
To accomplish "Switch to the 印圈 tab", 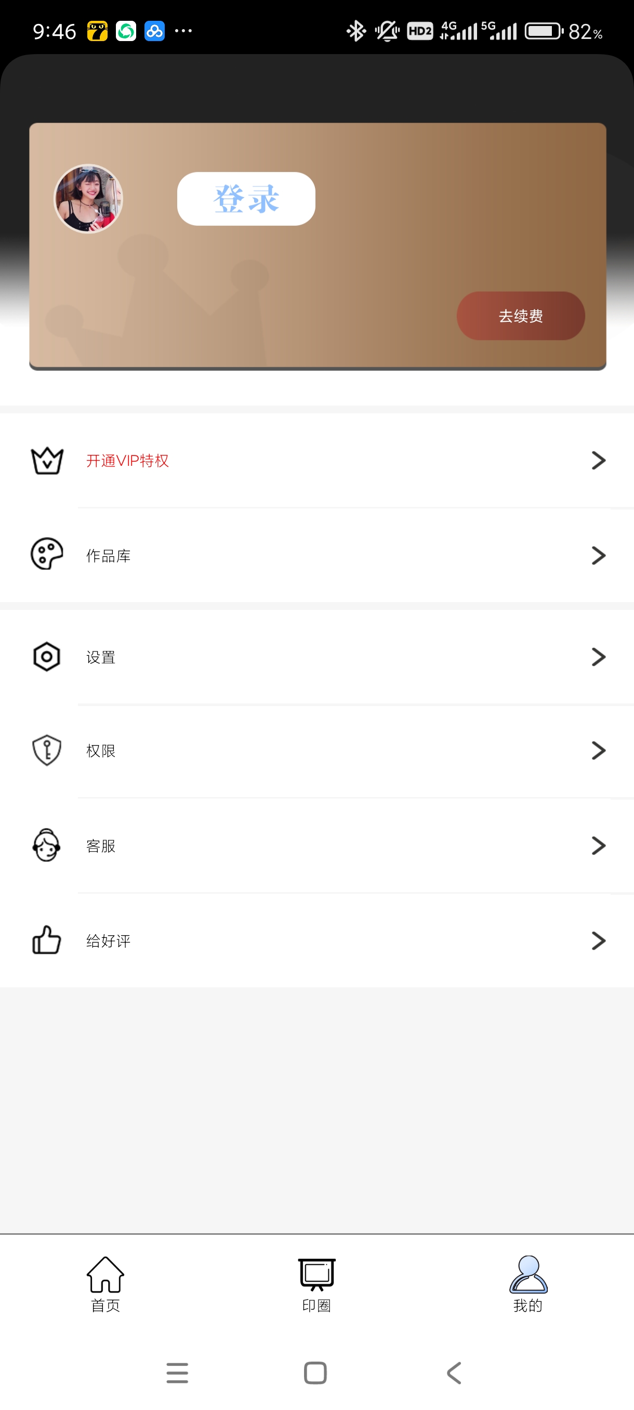I will click(x=316, y=1284).
